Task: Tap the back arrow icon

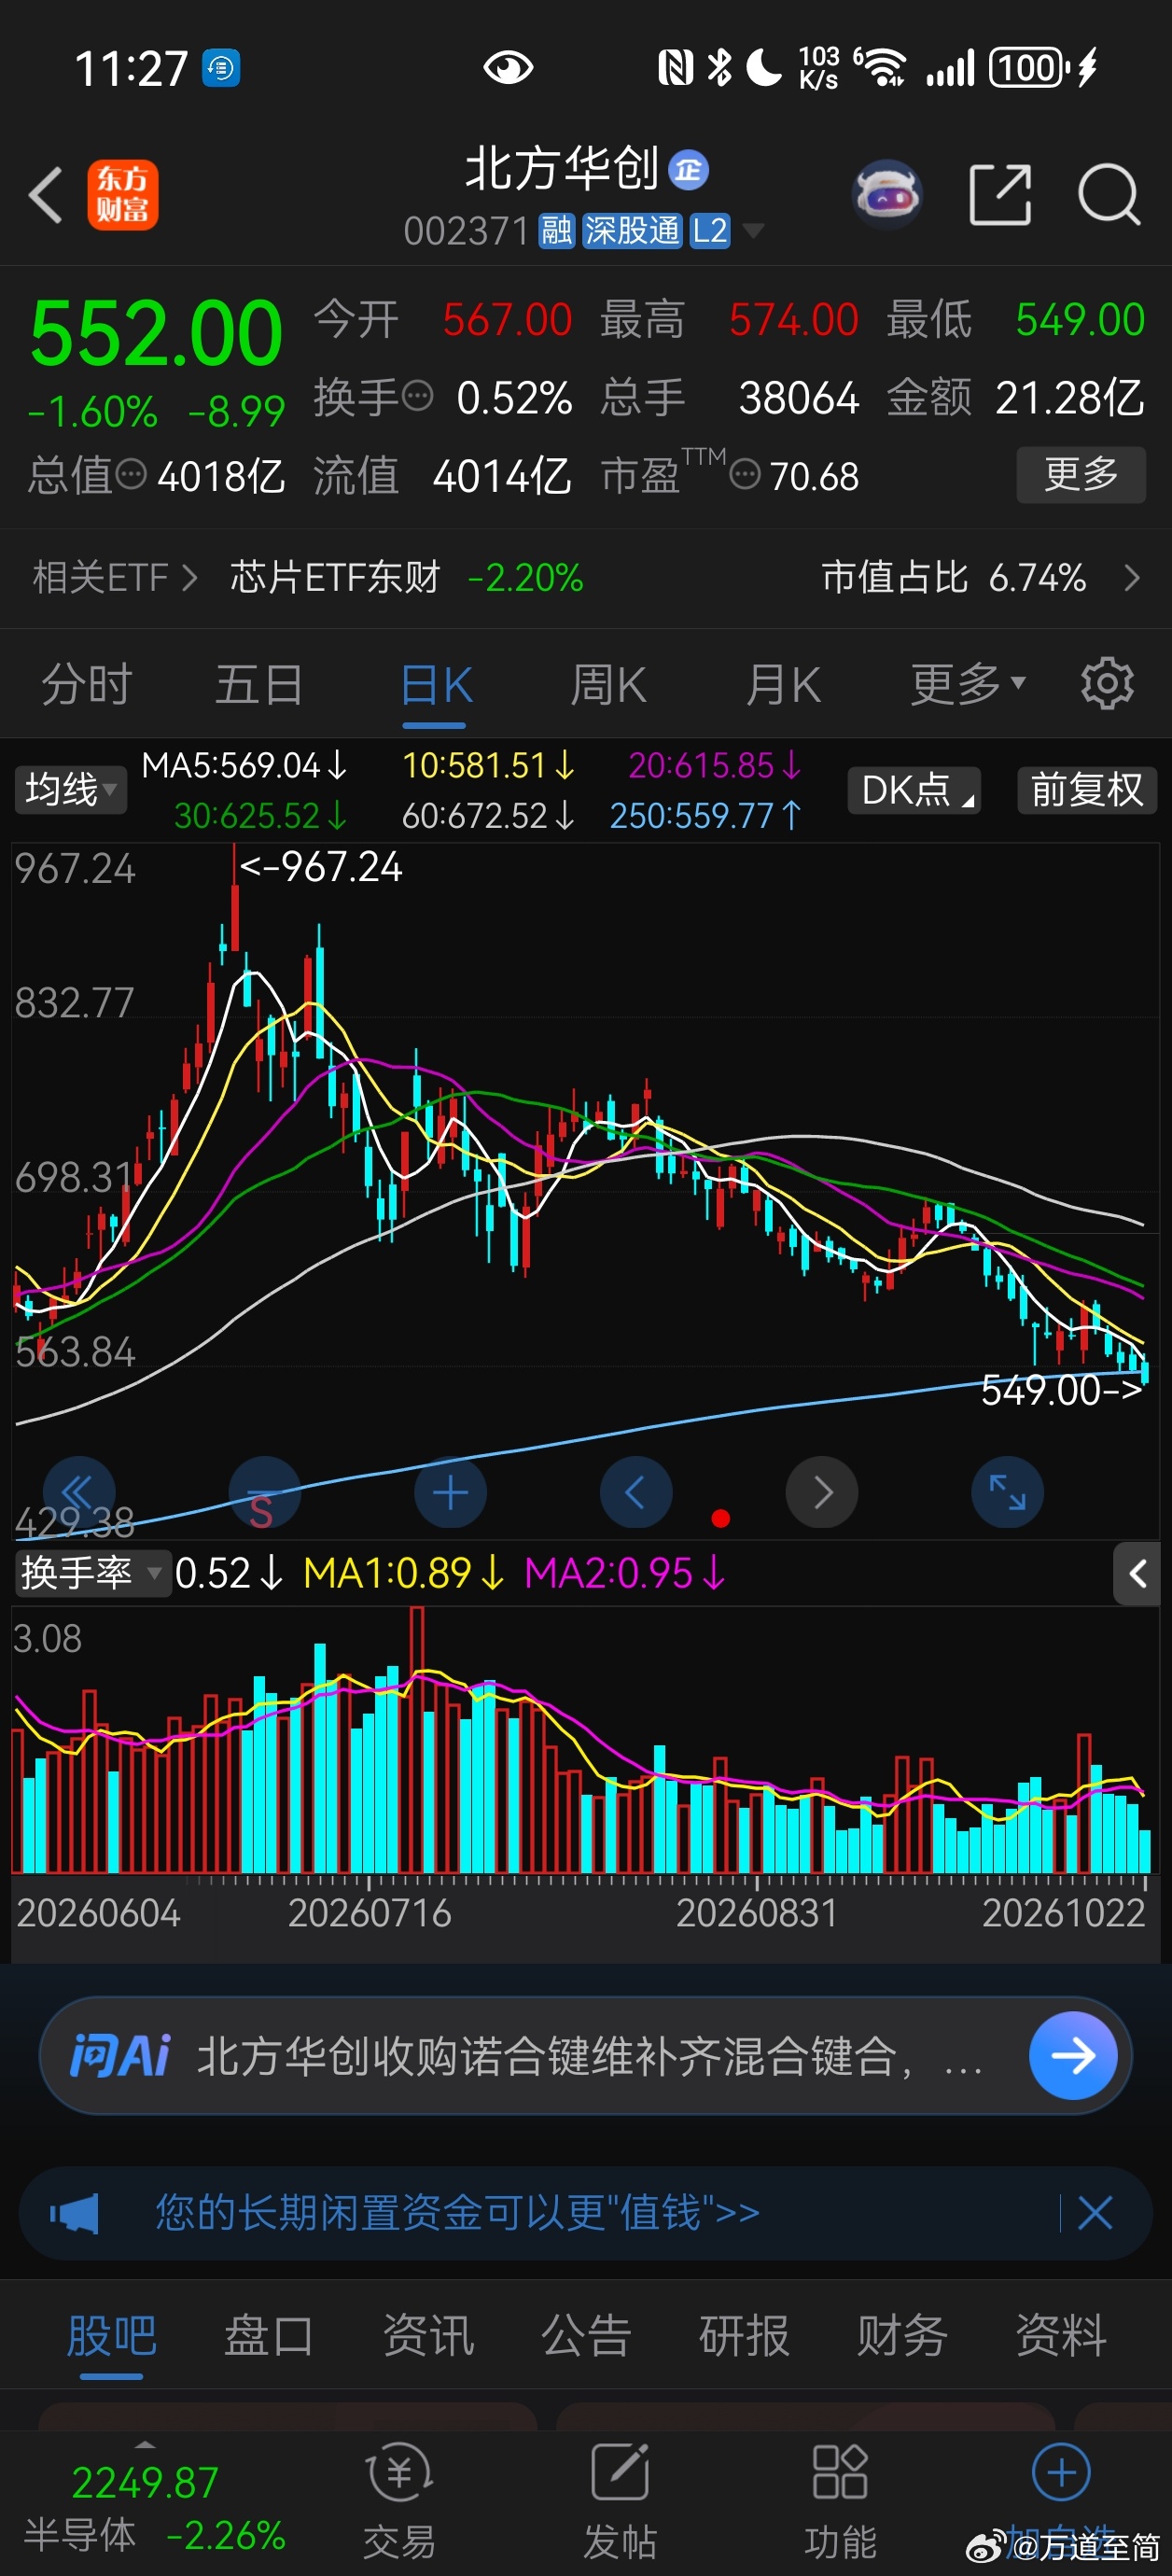Action: point(46,194)
